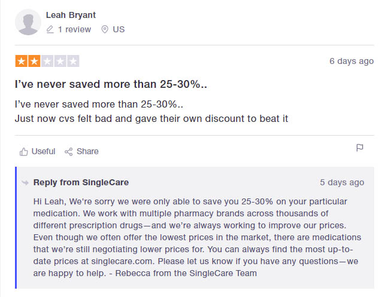Select the US location label
The width and height of the screenshot is (385, 297).
pyautogui.click(x=119, y=29)
